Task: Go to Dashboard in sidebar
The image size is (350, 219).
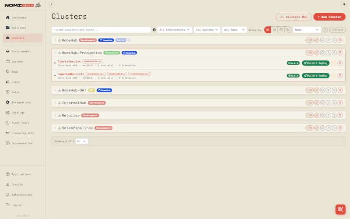Action: [x=23, y=18]
